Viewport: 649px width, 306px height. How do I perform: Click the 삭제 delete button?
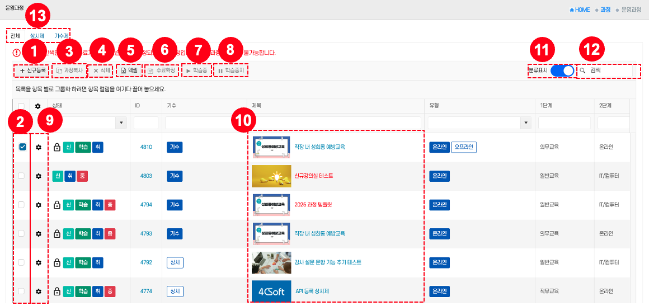(101, 71)
